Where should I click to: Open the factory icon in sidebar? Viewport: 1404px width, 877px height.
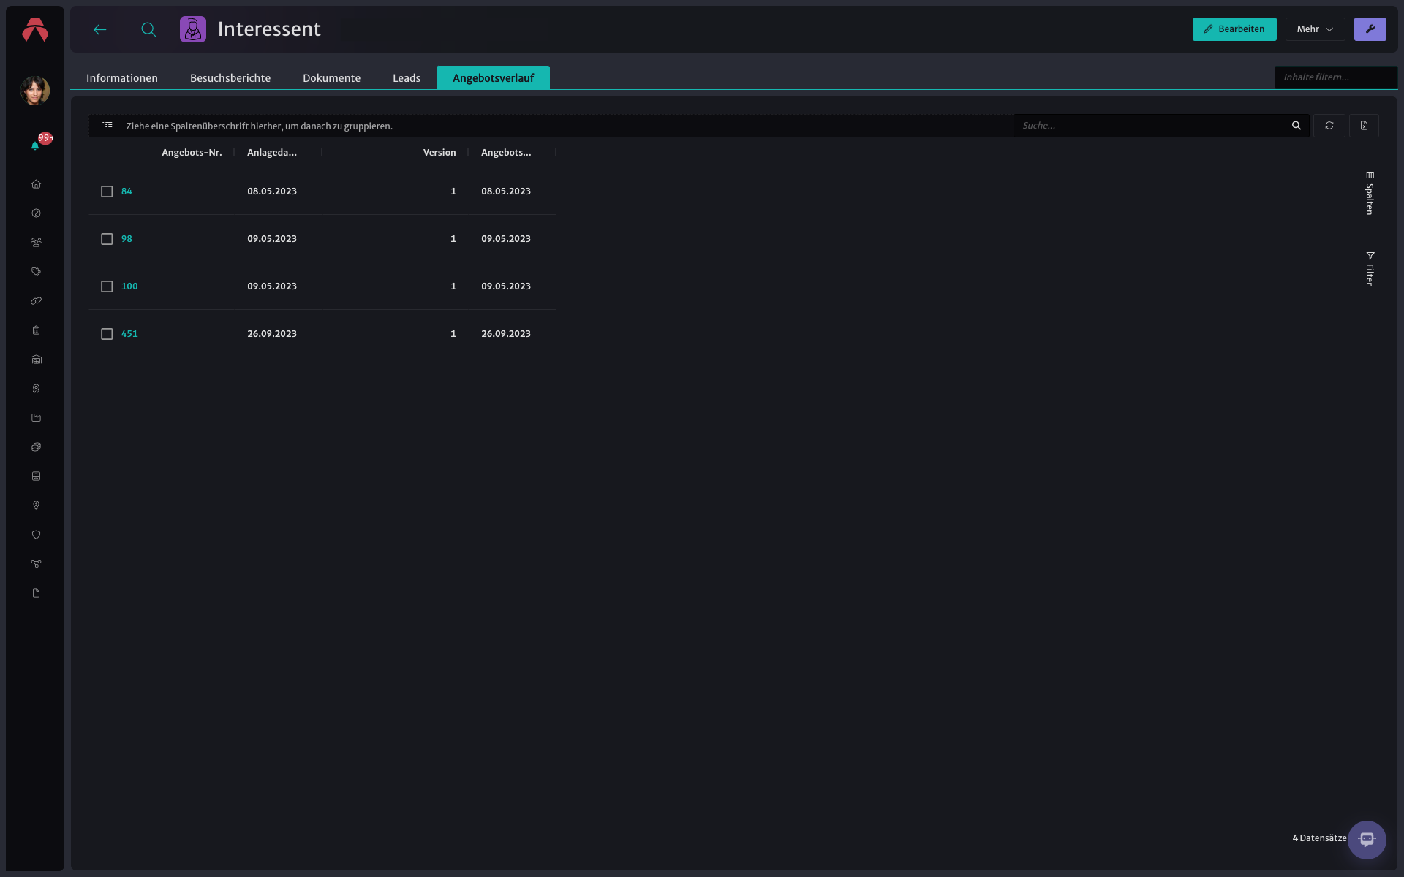pyautogui.click(x=36, y=418)
